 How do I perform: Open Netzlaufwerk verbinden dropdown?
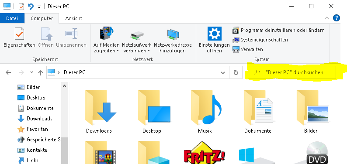[137, 40]
